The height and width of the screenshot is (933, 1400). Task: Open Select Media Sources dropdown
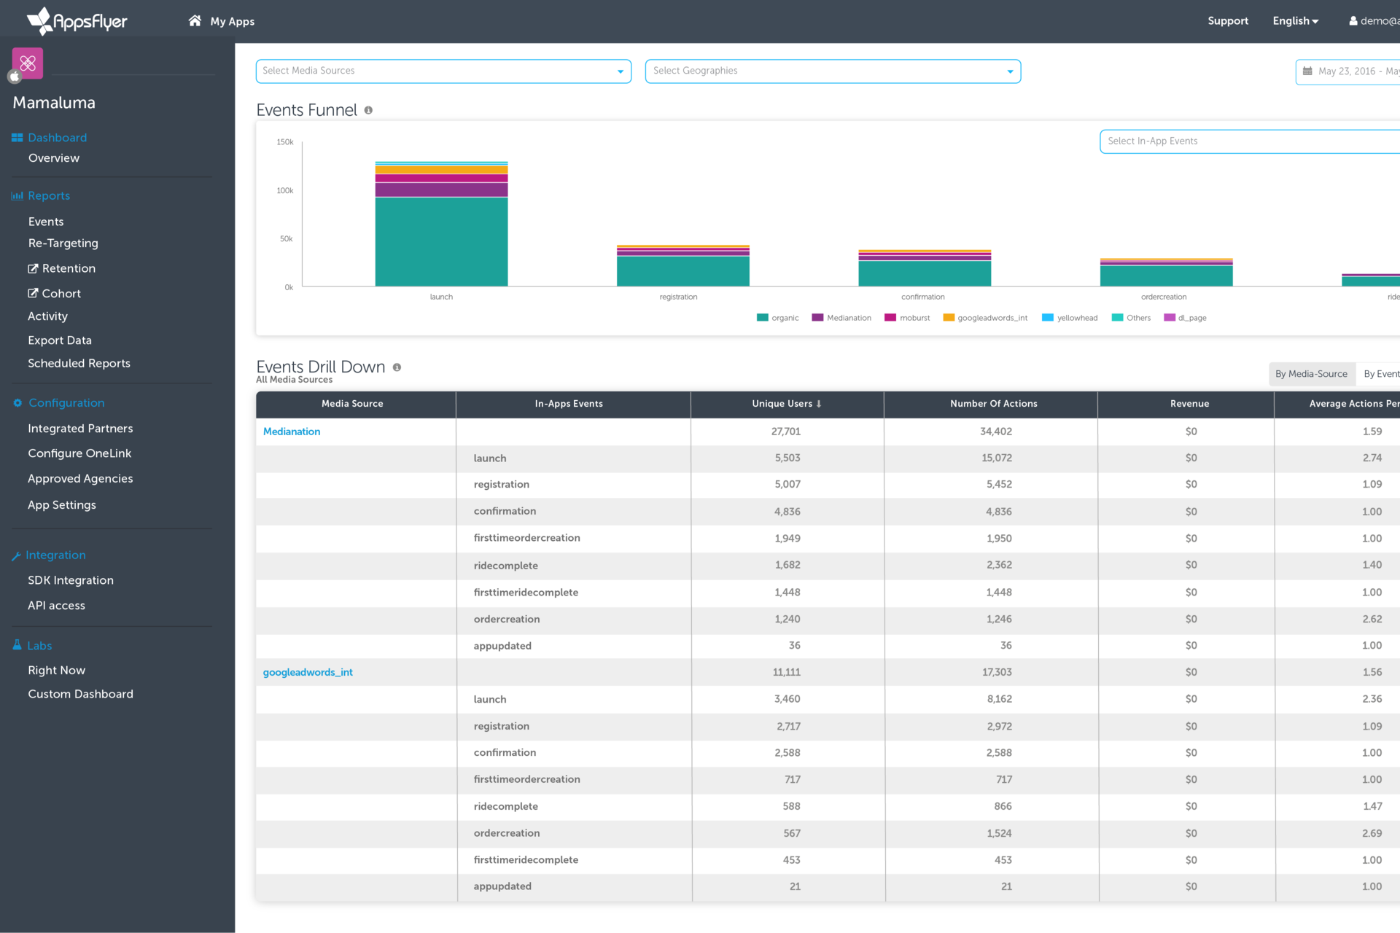click(x=443, y=71)
